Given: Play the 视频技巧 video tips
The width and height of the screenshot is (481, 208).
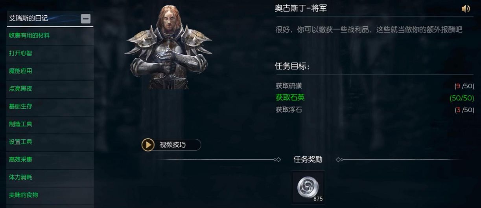Looking at the screenshot, I should [x=171, y=145].
